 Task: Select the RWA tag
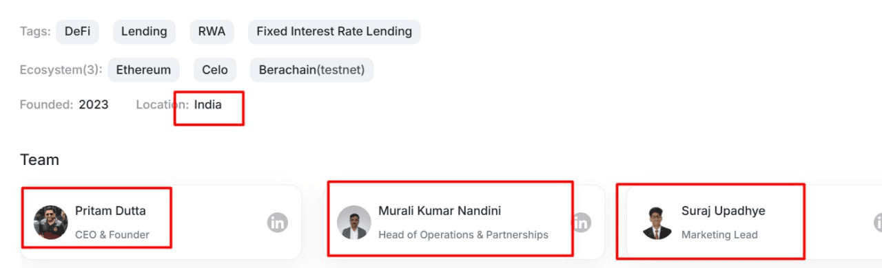(x=212, y=32)
